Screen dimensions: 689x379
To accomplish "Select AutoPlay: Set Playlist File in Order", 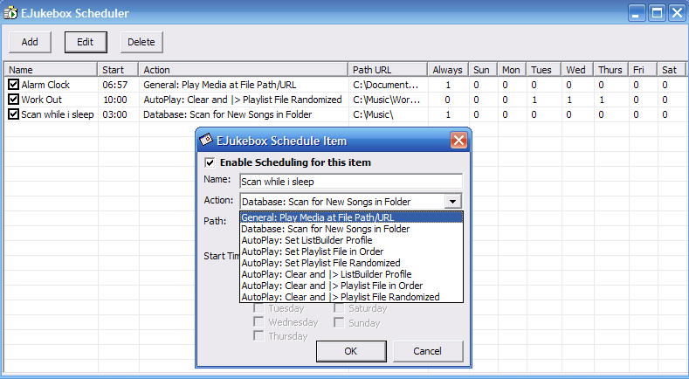I will coord(351,252).
